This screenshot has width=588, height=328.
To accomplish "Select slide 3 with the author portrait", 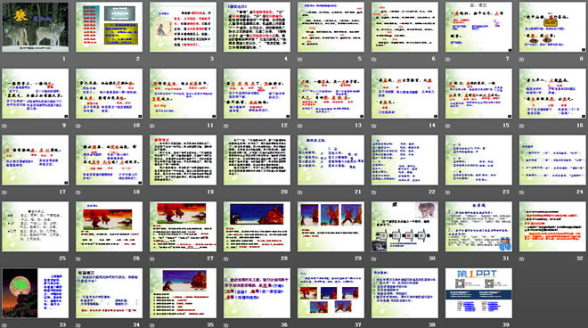I will click(183, 27).
